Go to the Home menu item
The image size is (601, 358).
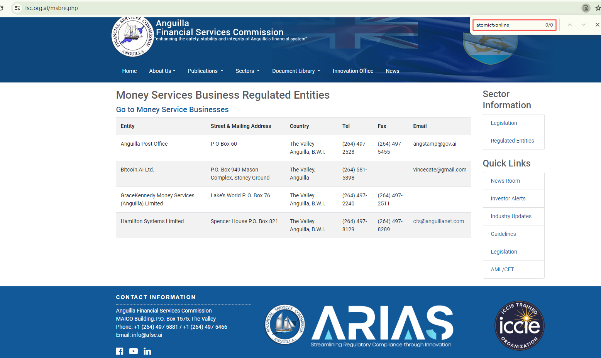click(x=129, y=71)
